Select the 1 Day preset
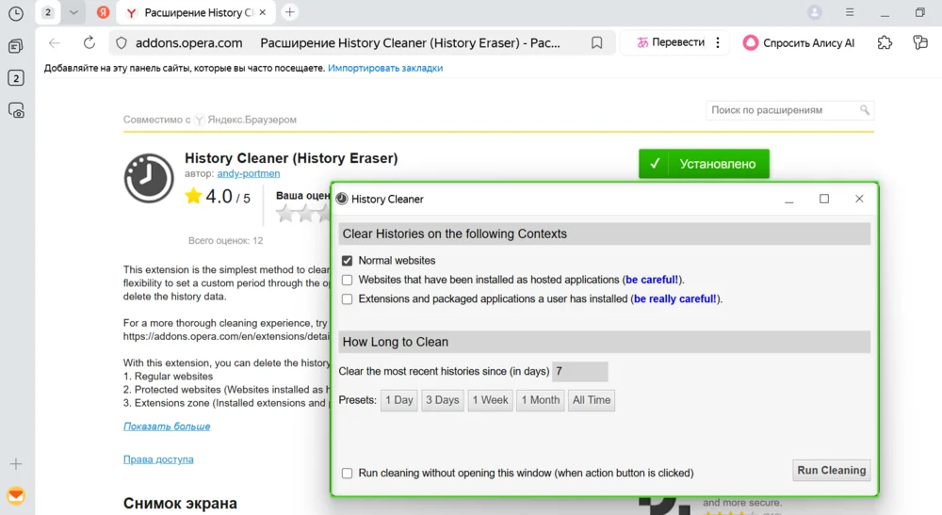The image size is (942, 515). [x=398, y=400]
